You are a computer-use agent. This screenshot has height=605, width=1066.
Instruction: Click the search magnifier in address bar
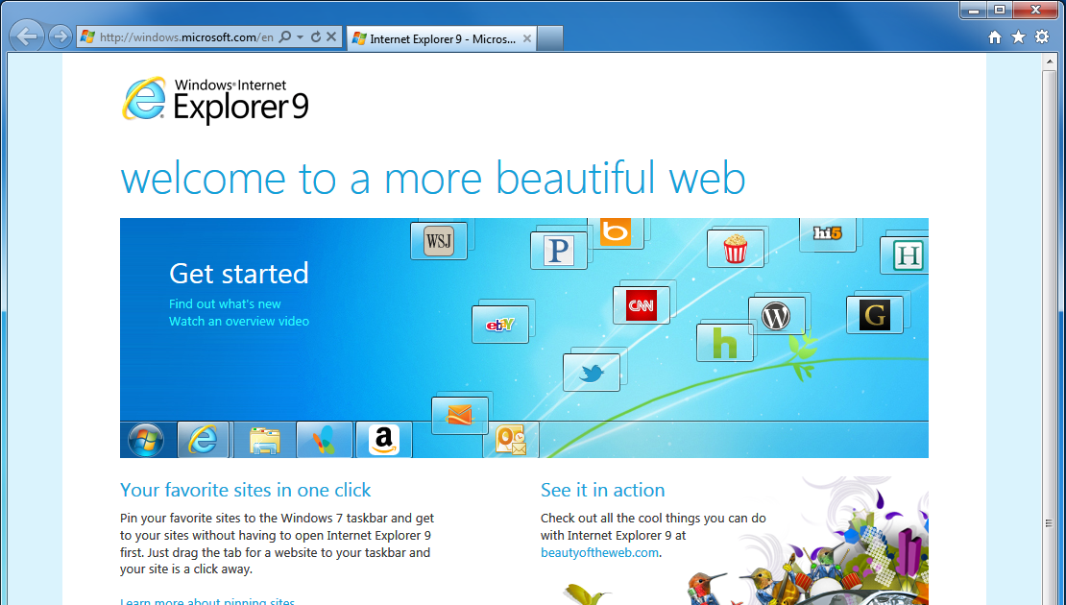click(285, 36)
